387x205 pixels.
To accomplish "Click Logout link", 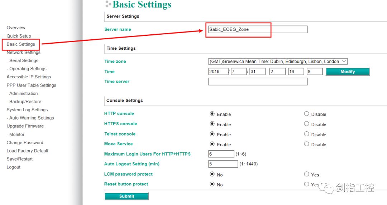I will click(14, 167).
